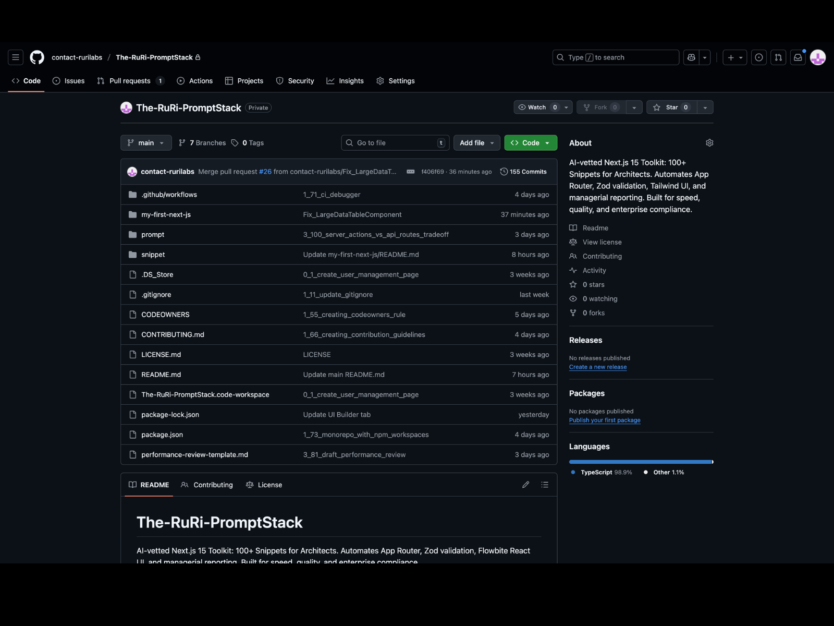Screen dimensions: 834x626
Task: Open performance-review-template.md file
Action: coord(194,455)
